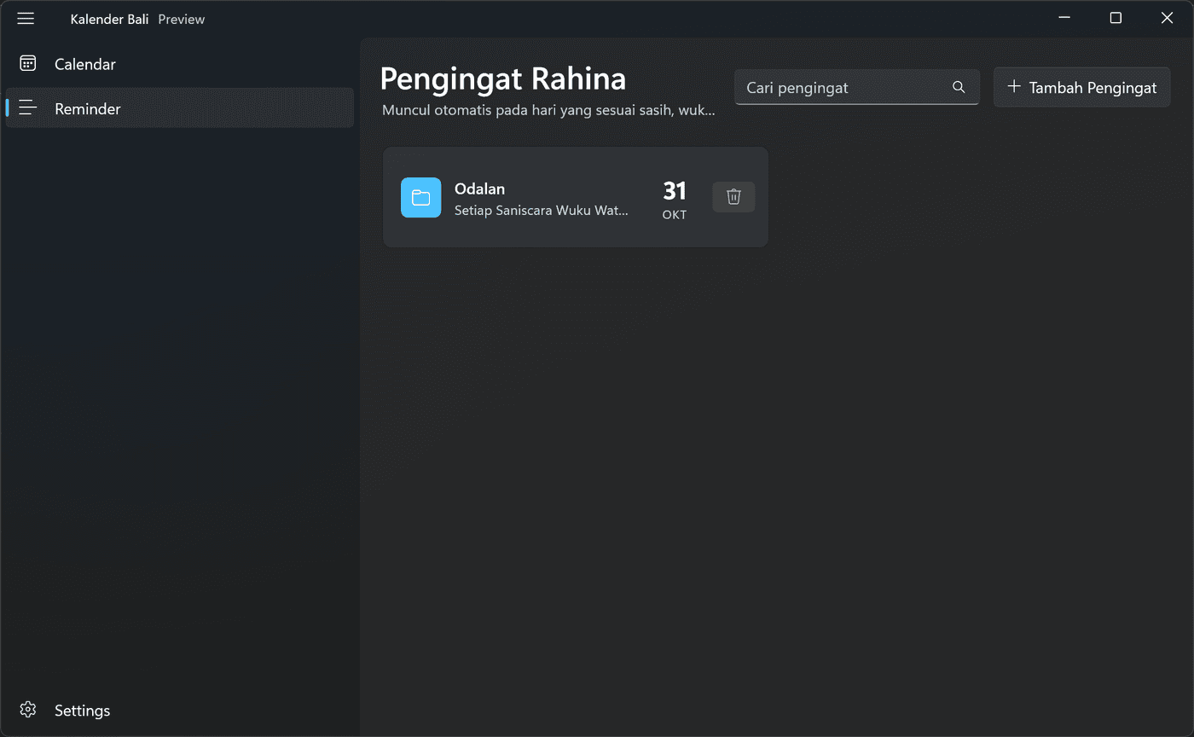Open the hamburger navigation menu

(26, 19)
